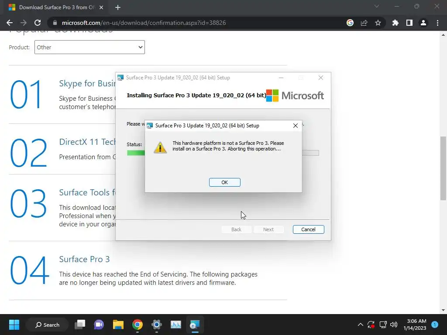447x335 pixels.
Task: Open the Windows Start menu
Action: pyautogui.click(x=14, y=325)
